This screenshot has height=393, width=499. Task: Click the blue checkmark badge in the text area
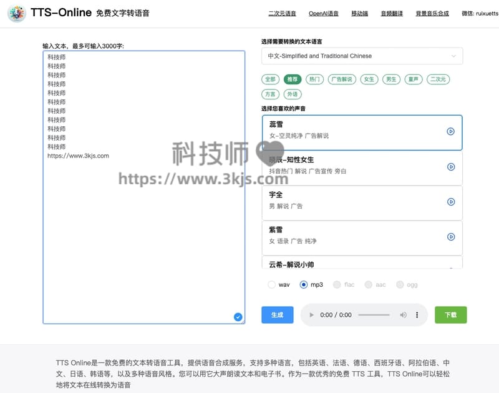tap(238, 317)
